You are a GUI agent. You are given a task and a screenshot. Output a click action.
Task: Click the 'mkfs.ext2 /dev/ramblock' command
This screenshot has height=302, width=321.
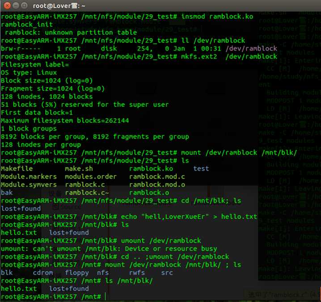(229, 56)
